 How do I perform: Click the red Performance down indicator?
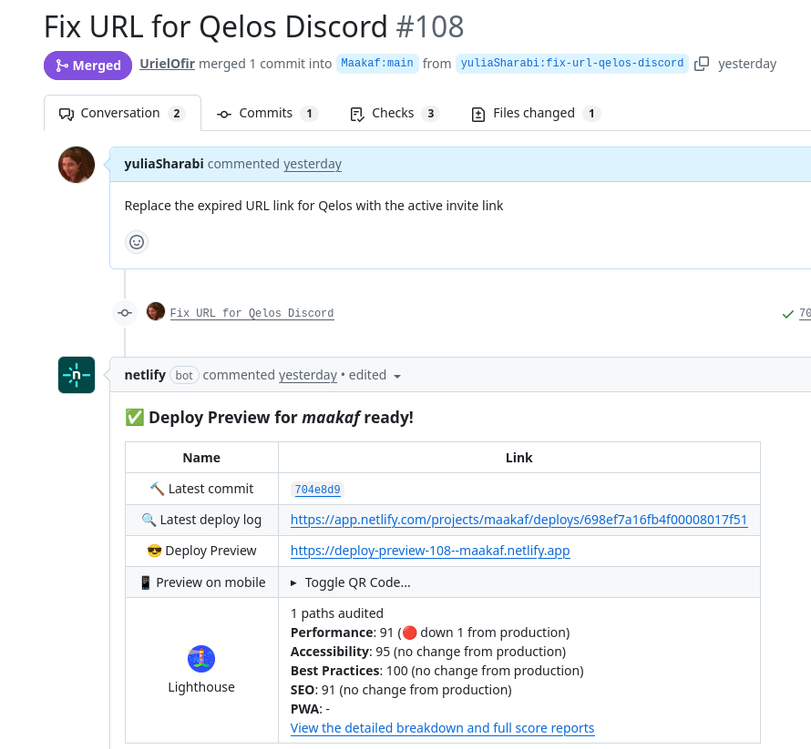pos(408,632)
